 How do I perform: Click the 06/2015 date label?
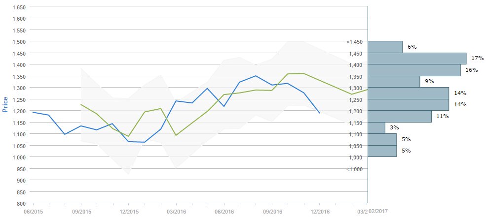tap(33, 211)
